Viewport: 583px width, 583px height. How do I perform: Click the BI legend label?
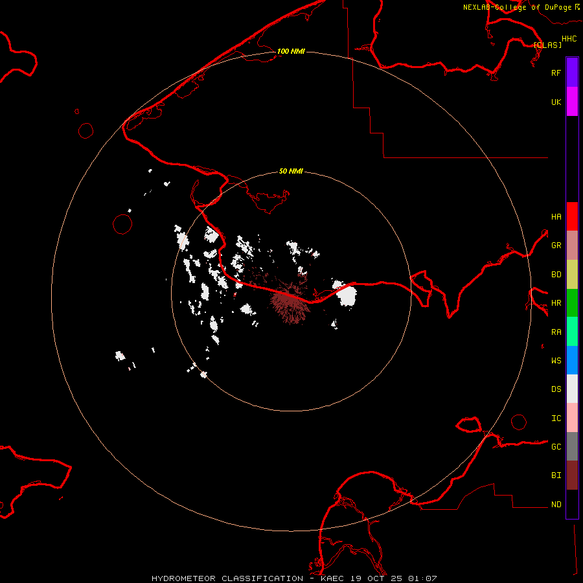pyautogui.click(x=556, y=475)
